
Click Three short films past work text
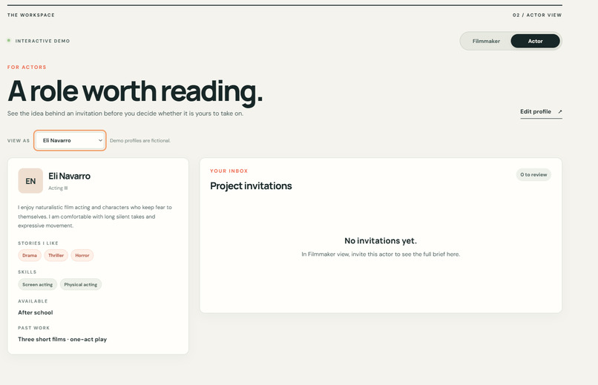(62, 339)
